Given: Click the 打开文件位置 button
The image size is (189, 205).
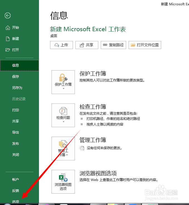Looking at the screenshot, I should point(145,45).
